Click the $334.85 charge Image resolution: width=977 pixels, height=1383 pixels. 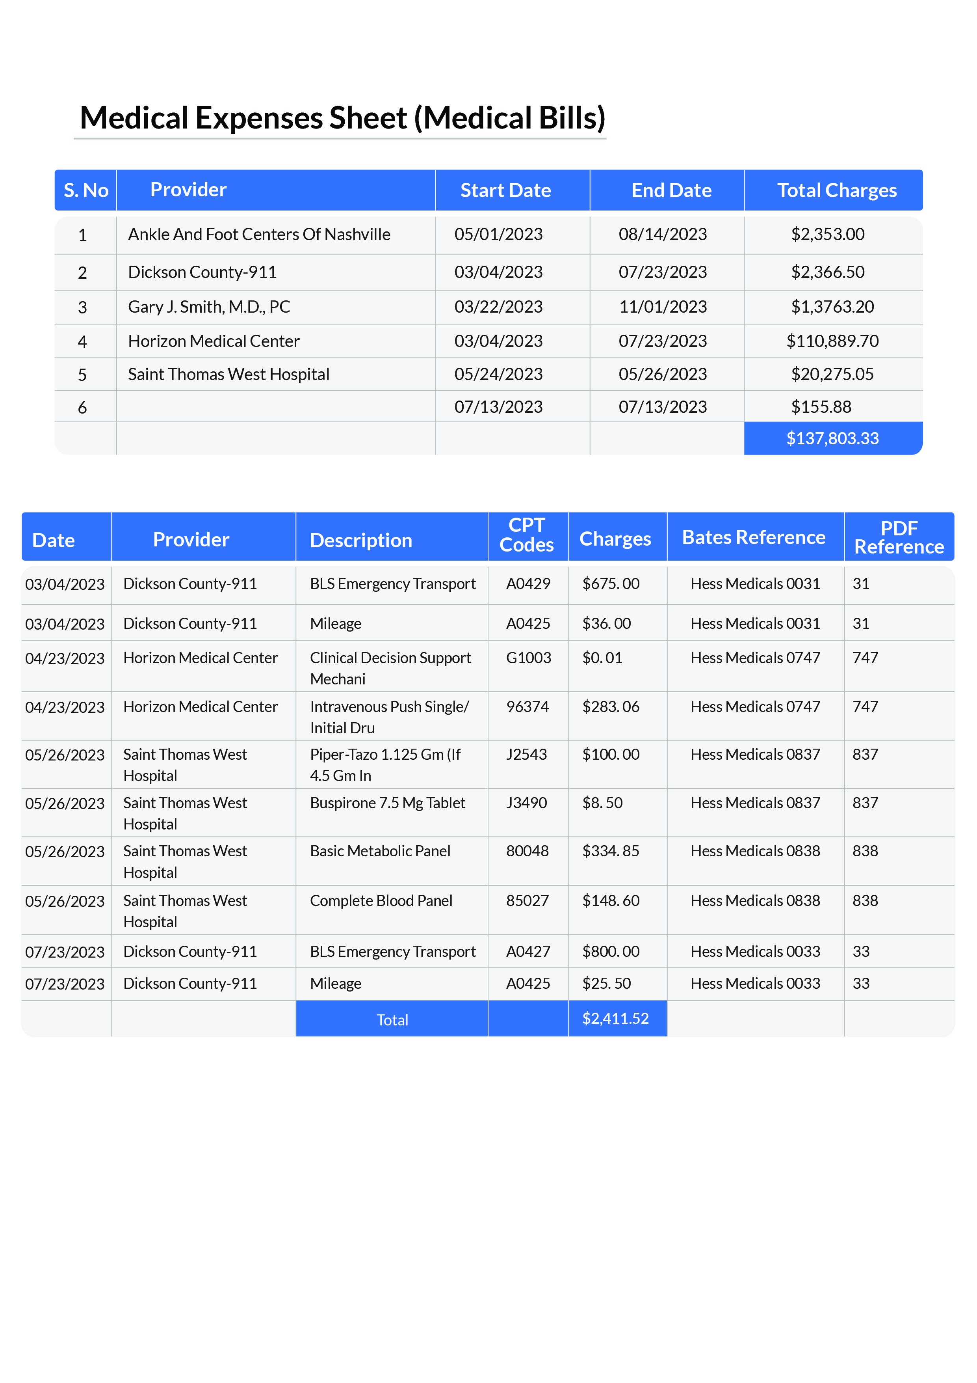[610, 851]
